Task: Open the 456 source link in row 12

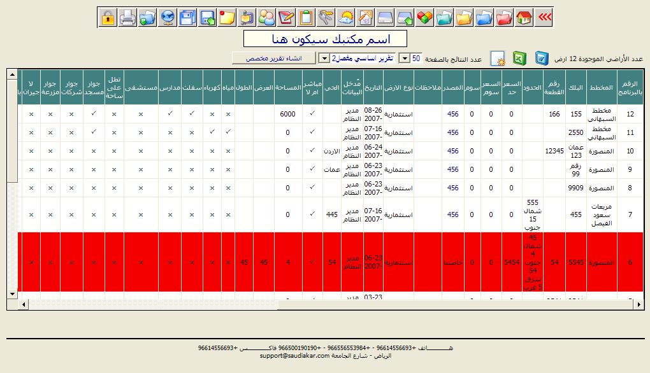Action: pos(452,114)
